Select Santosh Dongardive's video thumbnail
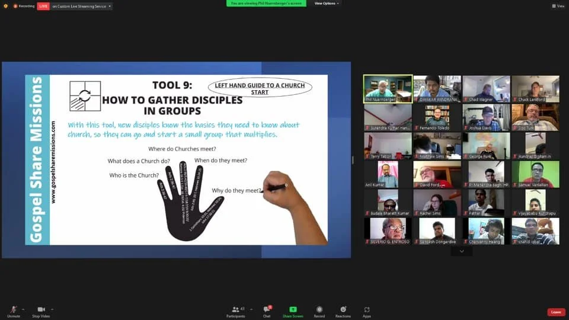 click(437, 231)
